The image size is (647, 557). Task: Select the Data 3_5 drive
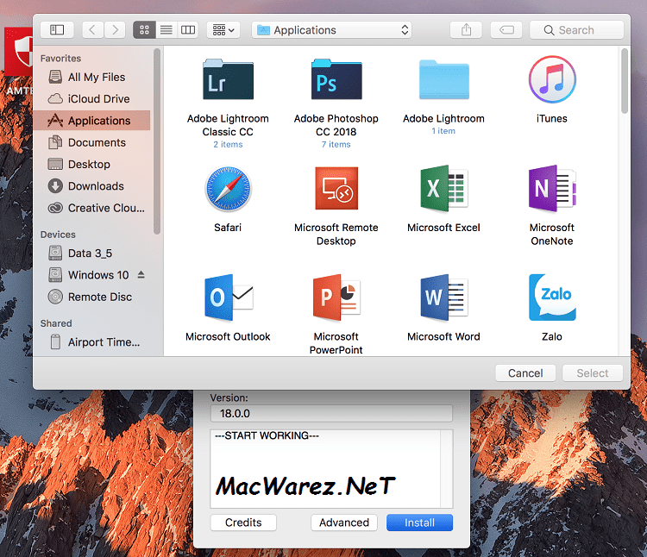click(x=91, y=253)
